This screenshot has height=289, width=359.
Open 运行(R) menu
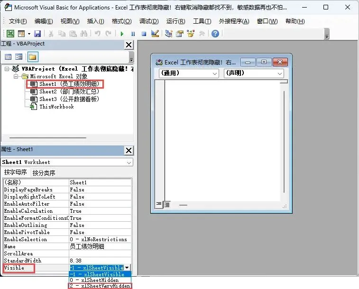coord(175,21)
